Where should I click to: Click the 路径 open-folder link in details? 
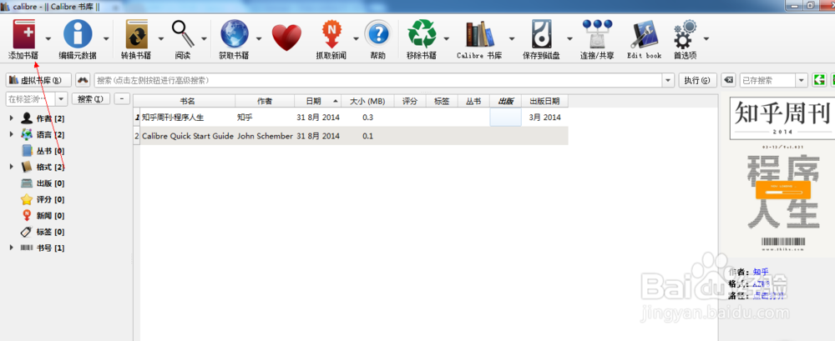[x=769, y=294]
